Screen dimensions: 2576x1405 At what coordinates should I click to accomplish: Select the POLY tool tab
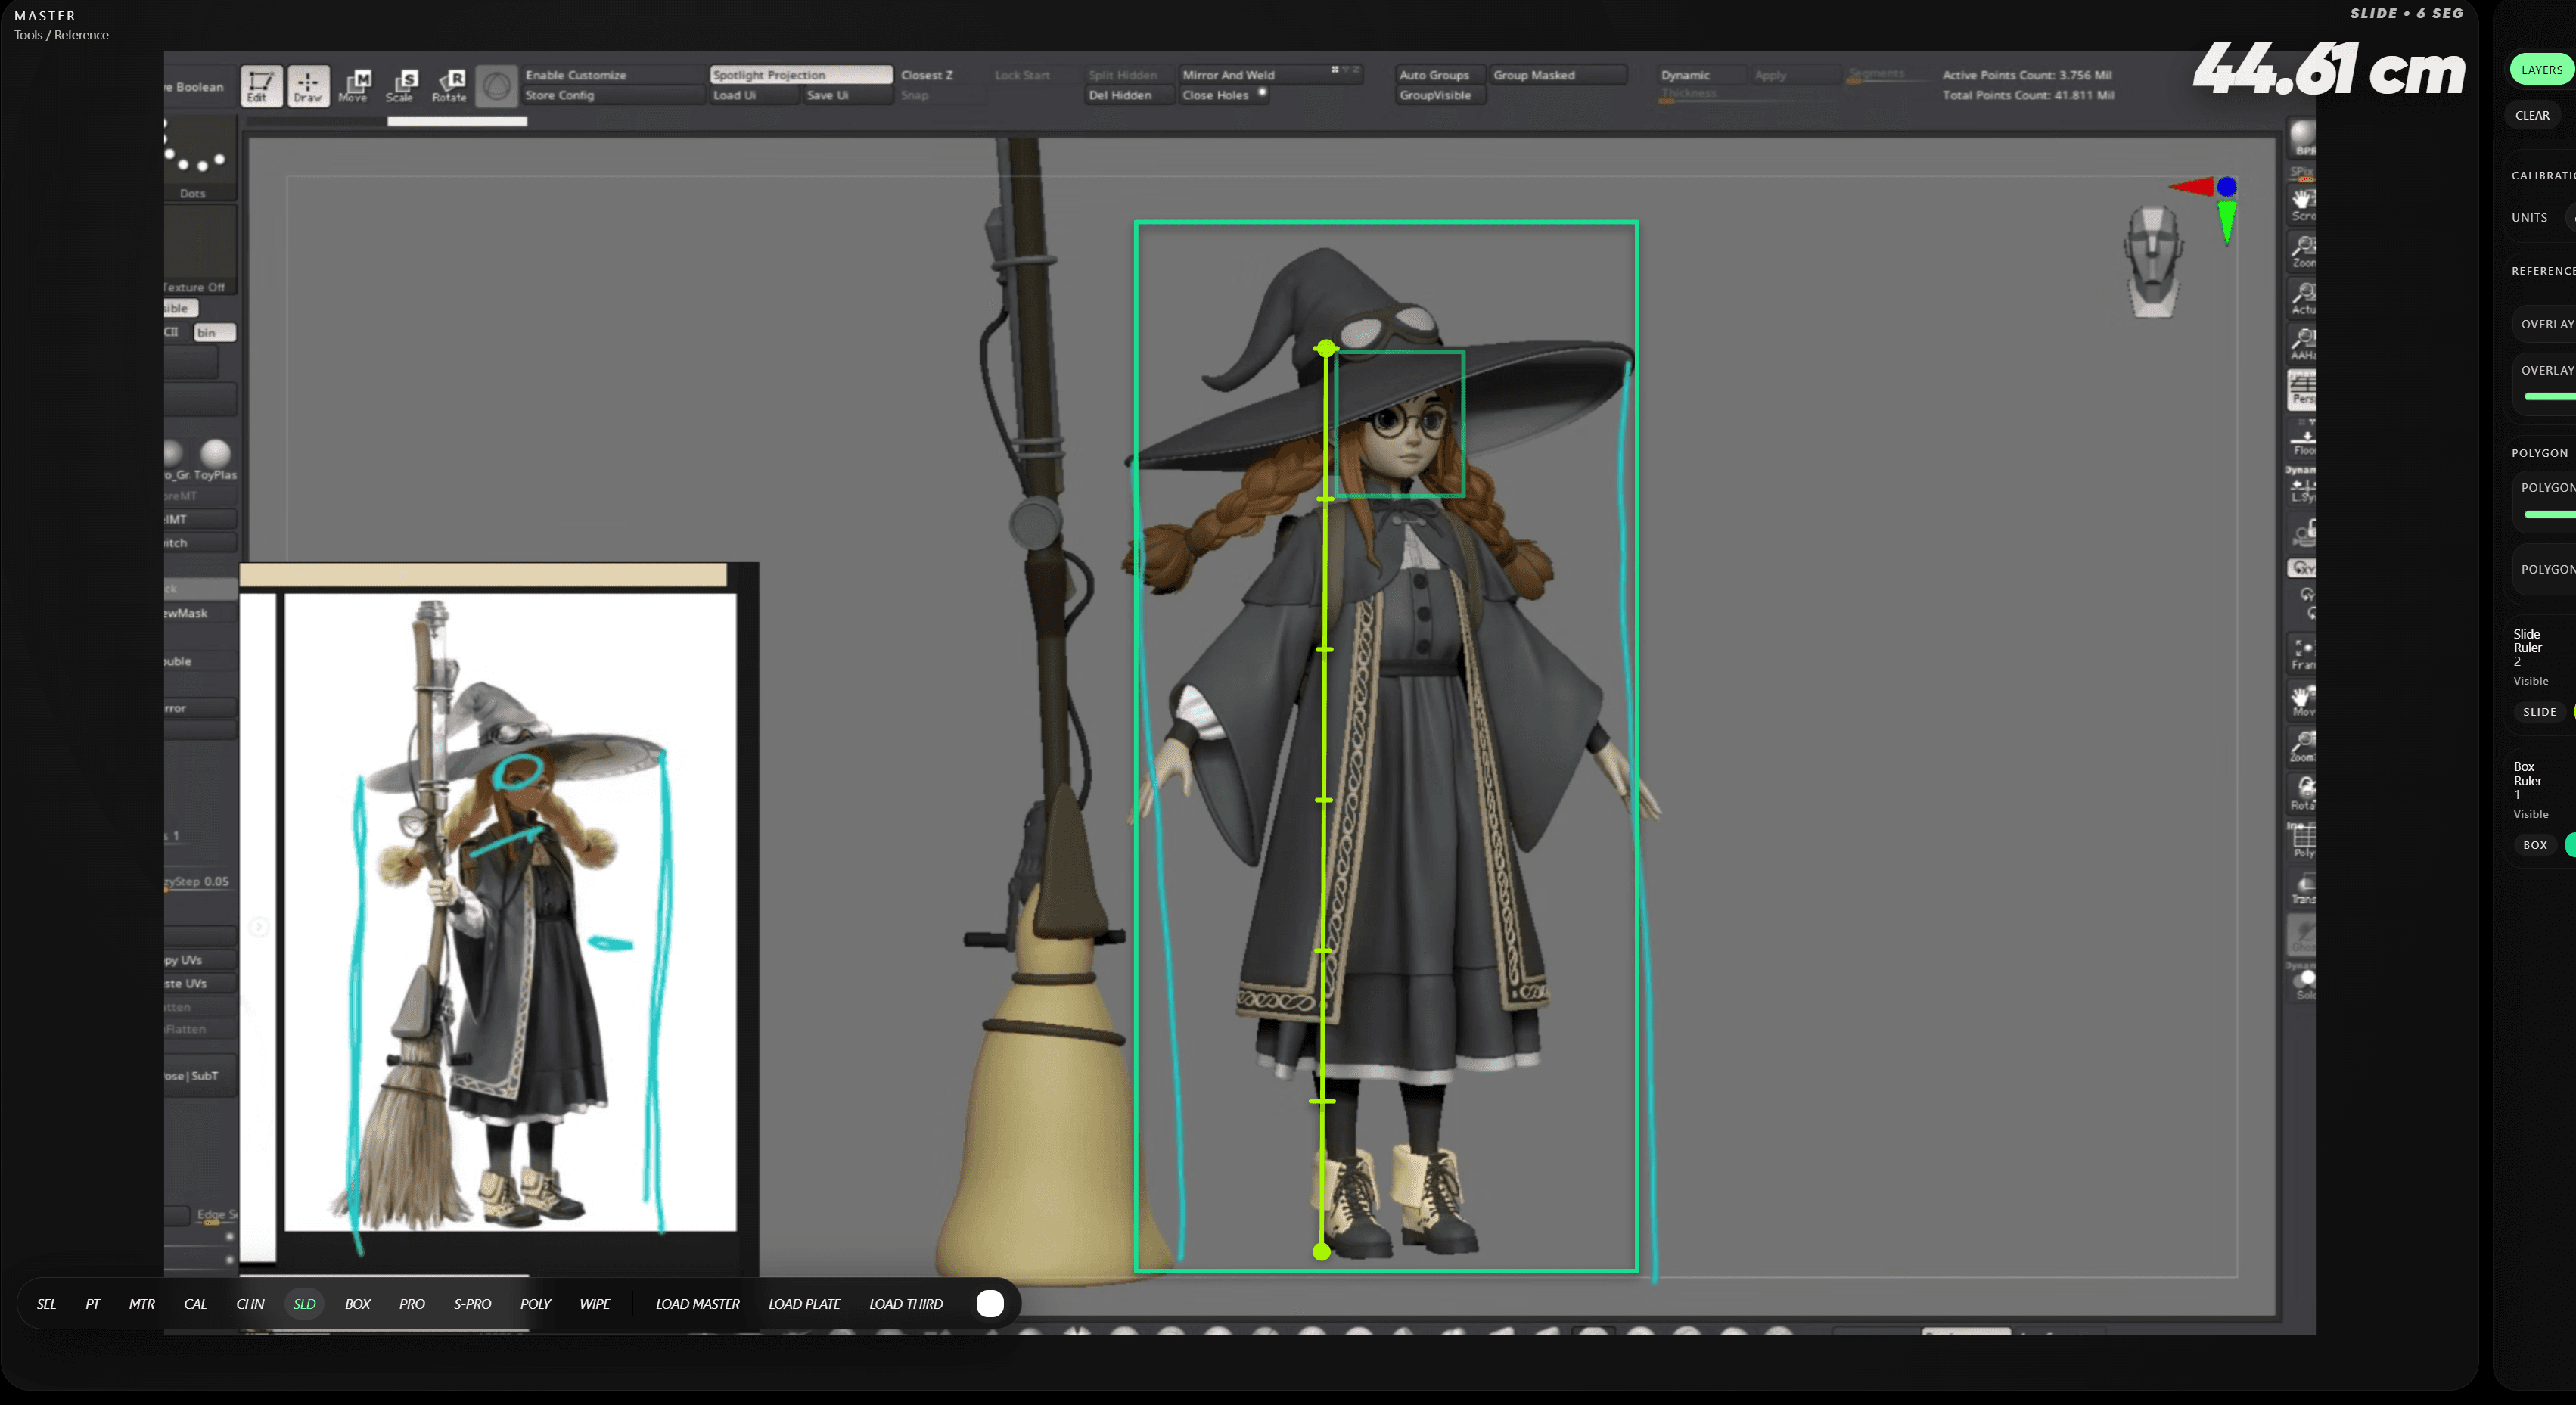(x=535, y=1304)
